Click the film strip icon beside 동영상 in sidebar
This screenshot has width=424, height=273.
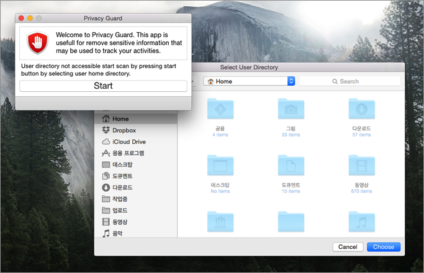tap(106, 222)
